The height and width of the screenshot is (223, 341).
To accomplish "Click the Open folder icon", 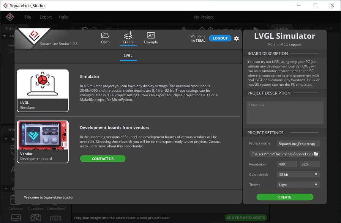I will click(x=105, y=36).
